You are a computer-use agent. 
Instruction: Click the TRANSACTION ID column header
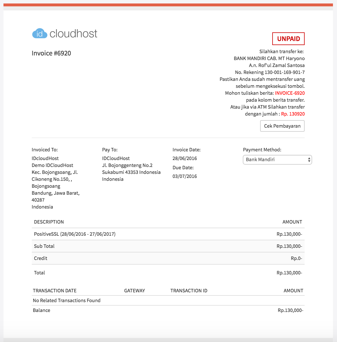189,291
